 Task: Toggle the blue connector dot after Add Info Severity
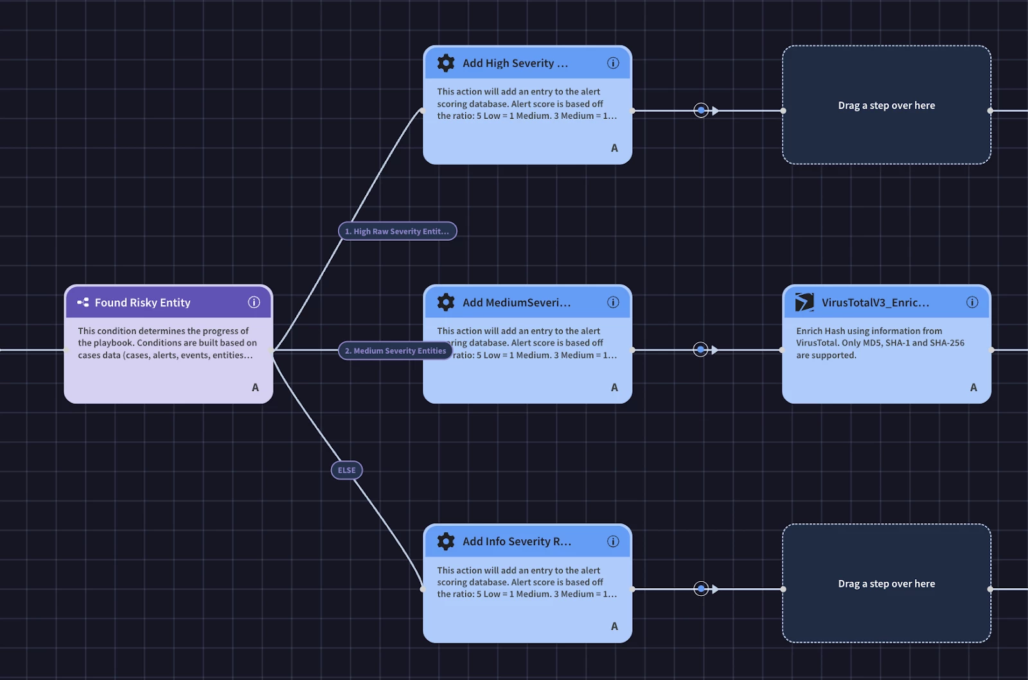tap(700, 588)
